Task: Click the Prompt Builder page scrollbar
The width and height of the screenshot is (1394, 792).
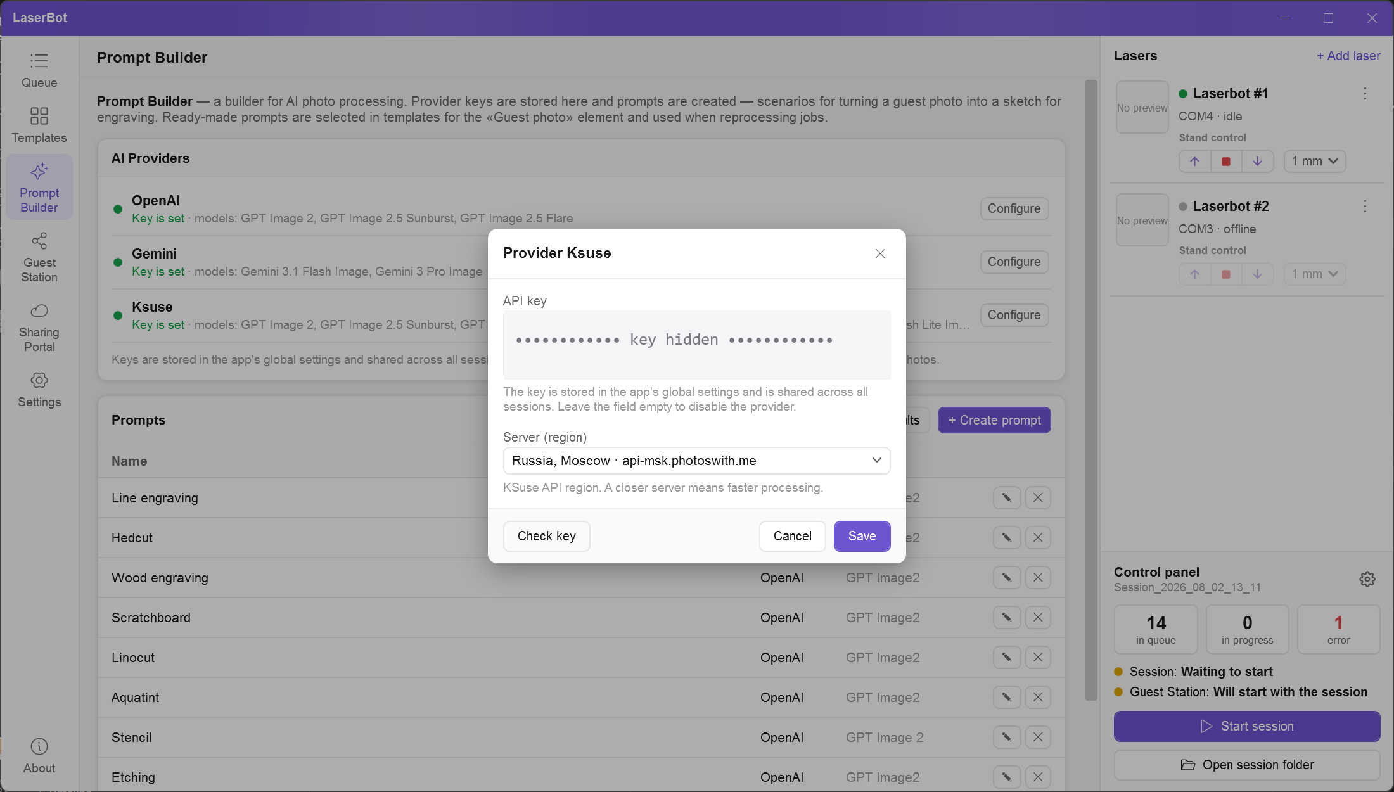Action: 1090,390
